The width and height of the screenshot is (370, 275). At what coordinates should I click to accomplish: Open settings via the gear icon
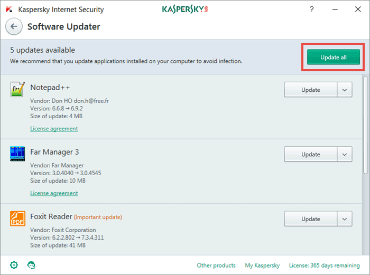[x=14, y=265]
